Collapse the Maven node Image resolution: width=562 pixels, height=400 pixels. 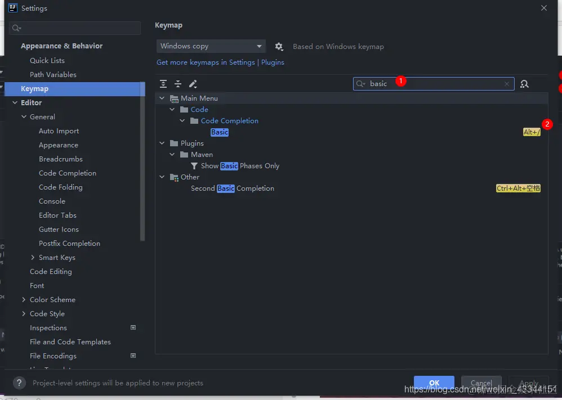172,154
